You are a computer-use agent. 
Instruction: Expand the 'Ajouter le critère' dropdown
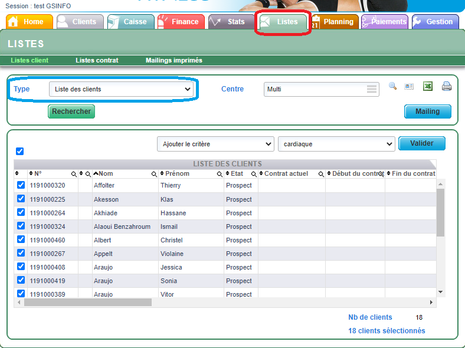pos(215,144)
